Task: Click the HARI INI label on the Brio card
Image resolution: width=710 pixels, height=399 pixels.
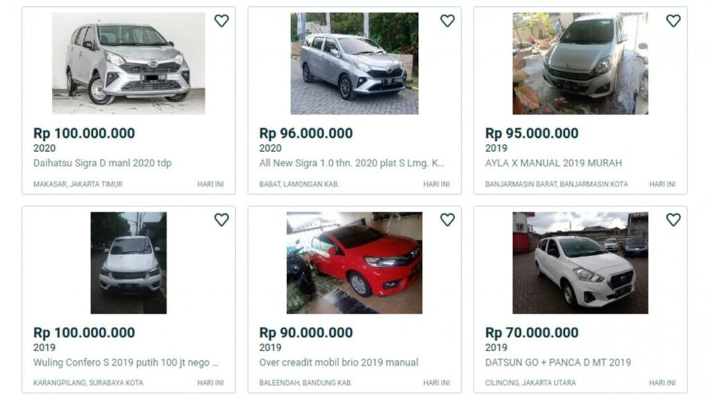Action: [436, 383]
